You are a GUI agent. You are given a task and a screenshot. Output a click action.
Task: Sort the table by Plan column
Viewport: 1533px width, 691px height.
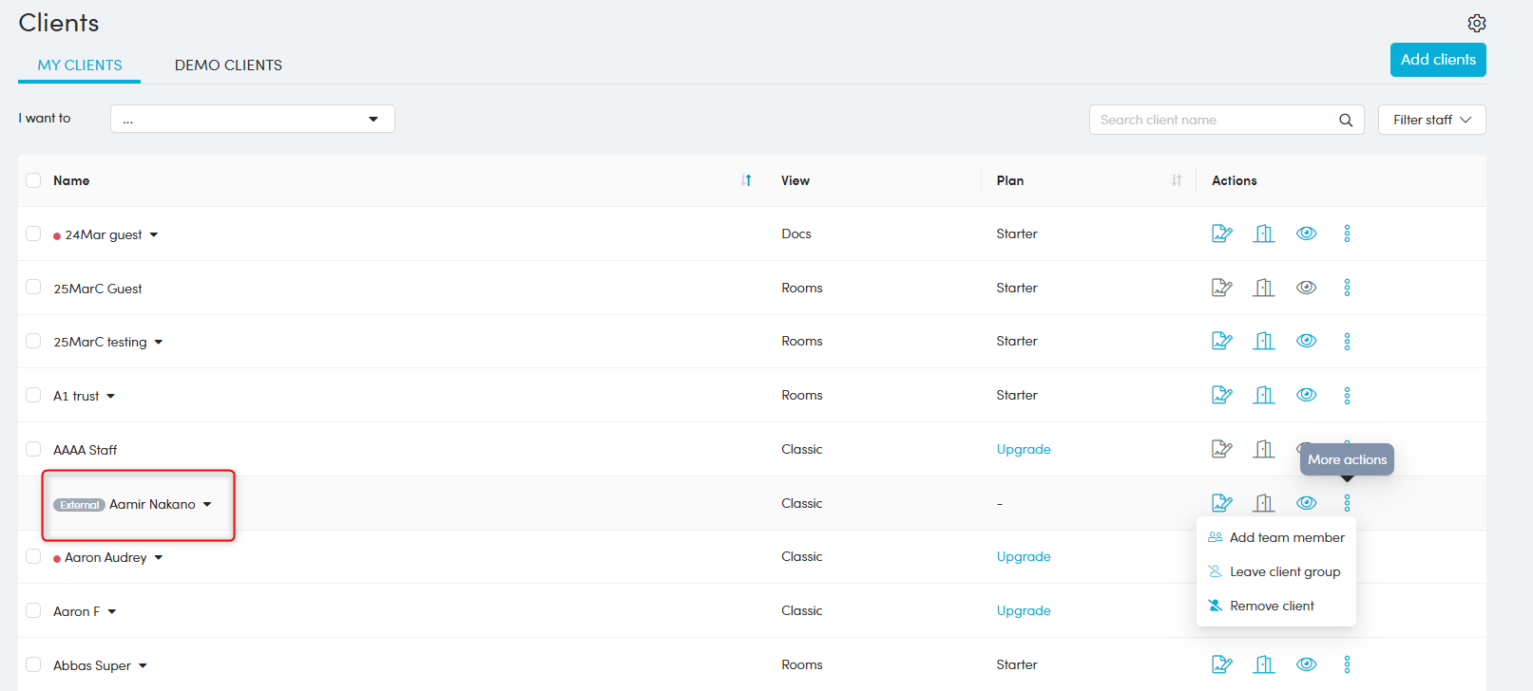(1177, 180)
